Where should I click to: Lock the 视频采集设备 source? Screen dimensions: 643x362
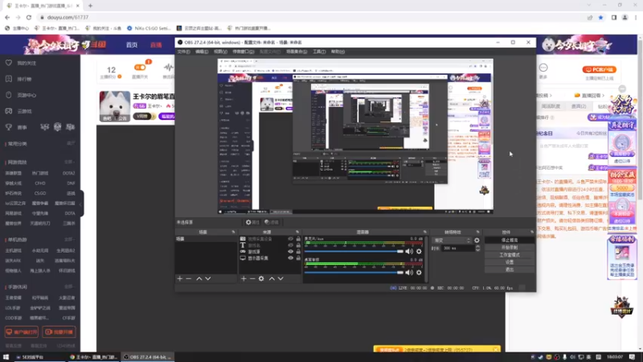(298, 239)
